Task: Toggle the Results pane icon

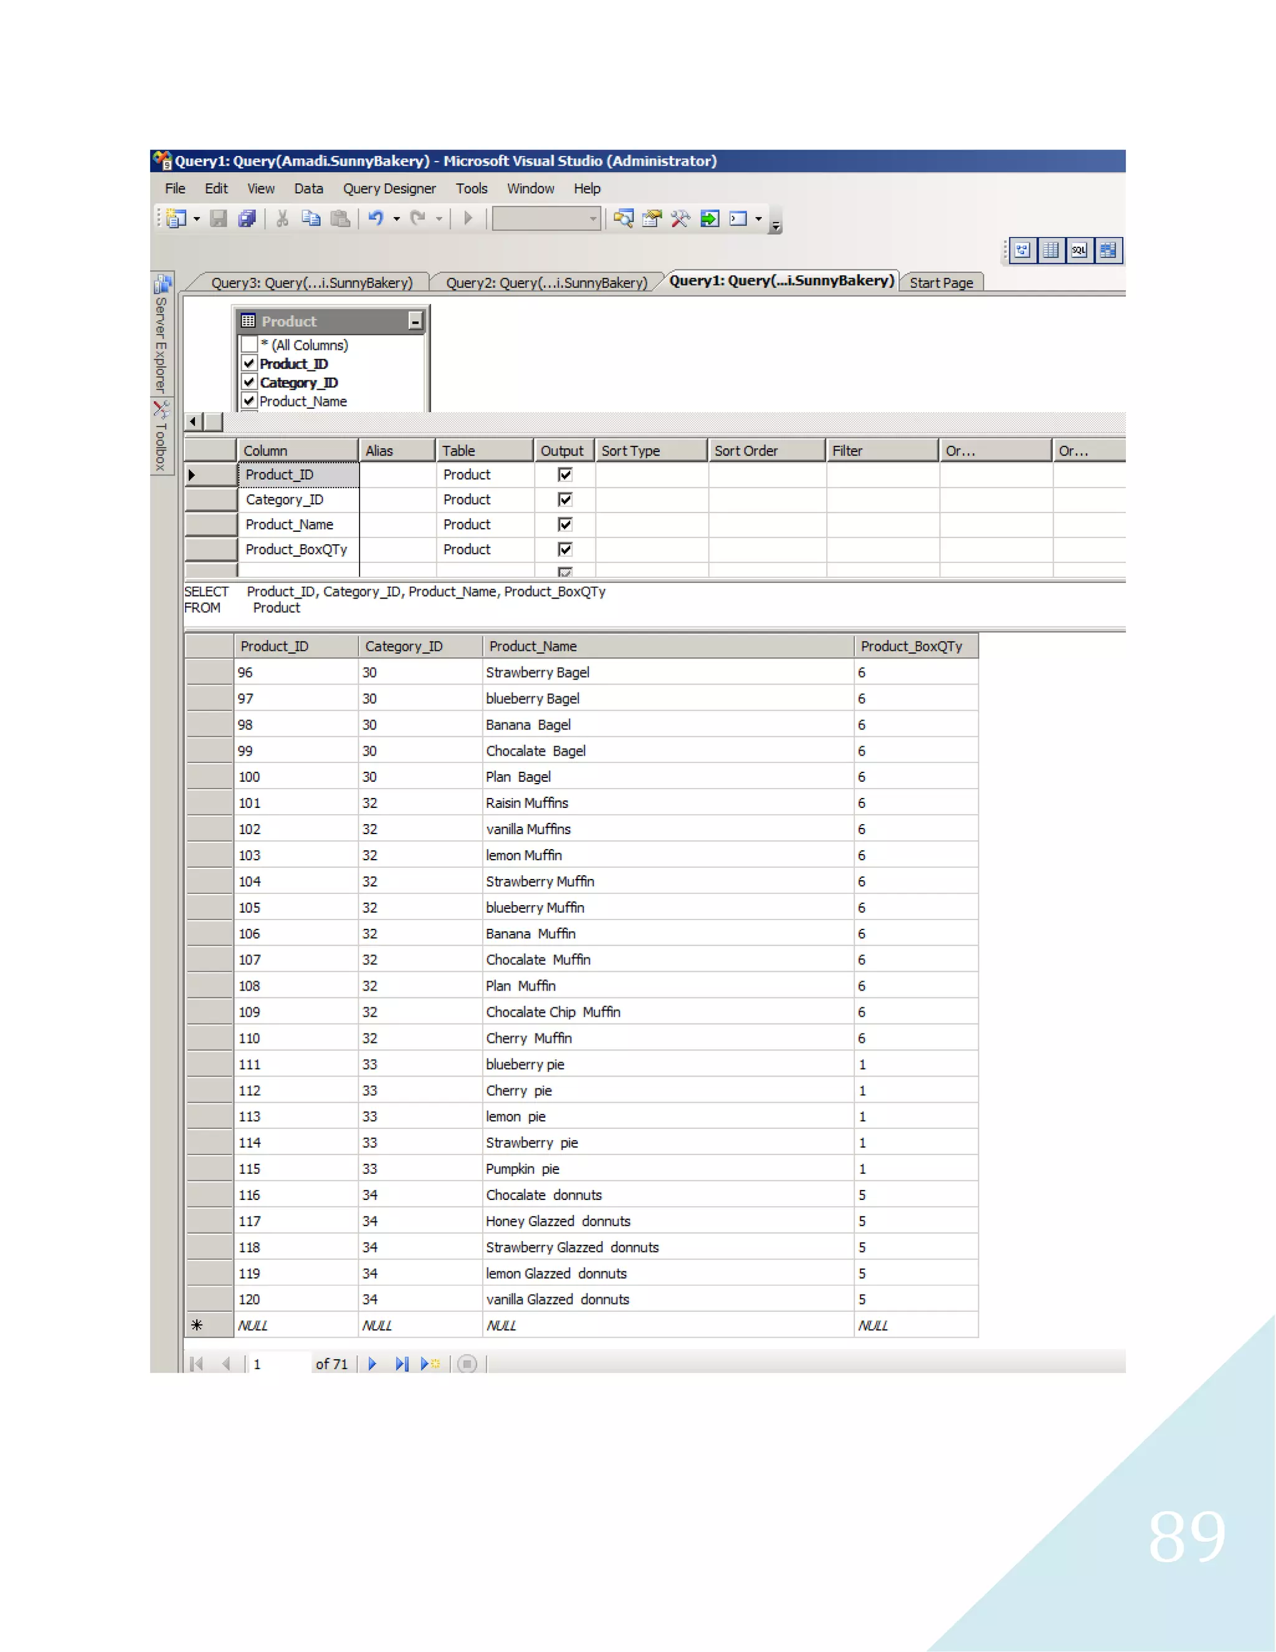Action: tap(1107, 251)
